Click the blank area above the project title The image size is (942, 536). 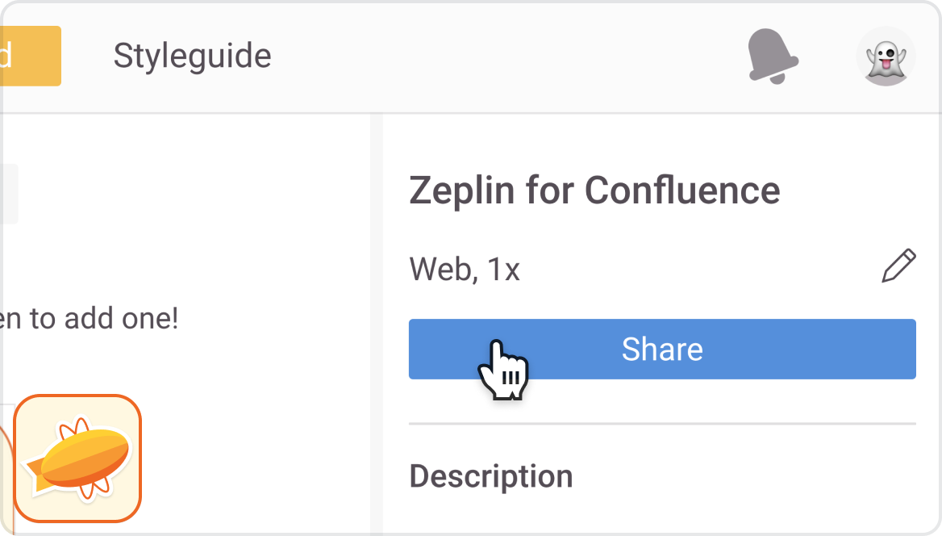click(x=662, y=143)
